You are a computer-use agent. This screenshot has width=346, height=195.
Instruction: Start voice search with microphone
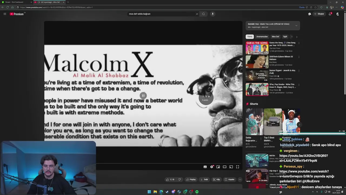[x=213, y=14]
